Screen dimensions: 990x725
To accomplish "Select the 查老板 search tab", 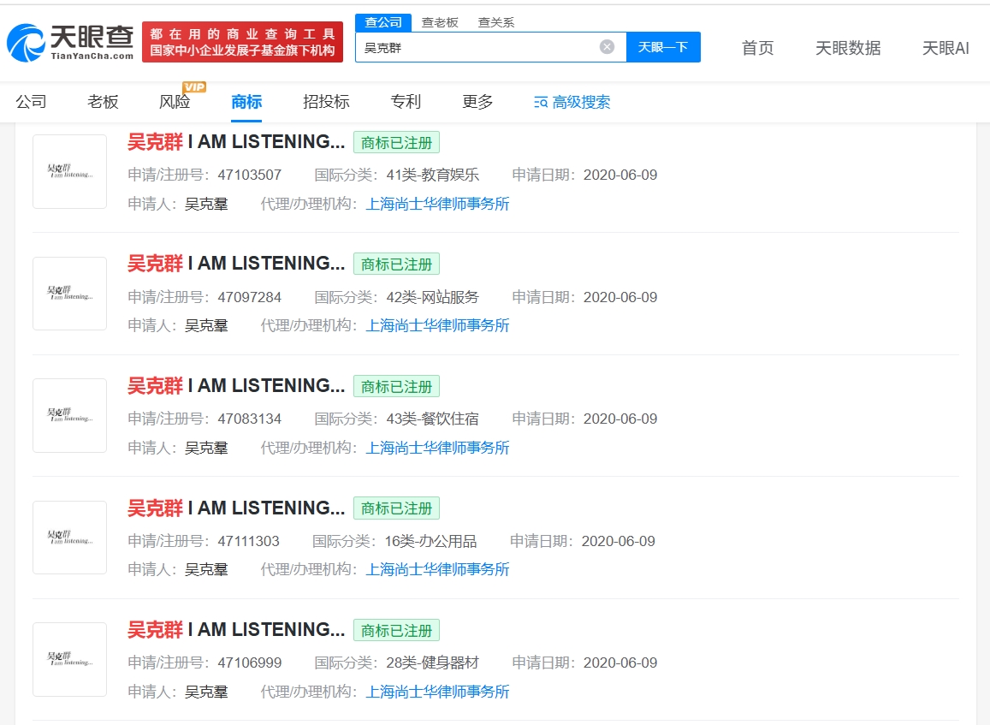I will 440,23.
